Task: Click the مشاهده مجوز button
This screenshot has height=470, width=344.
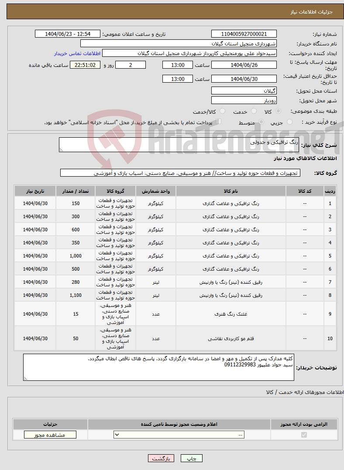Action: 50,435
